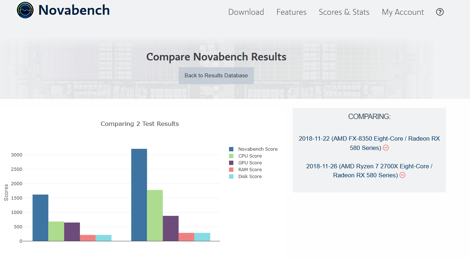Click the tallest blue Novabench Score bar
The image size is (470, 260).
[x=139, y=195]
